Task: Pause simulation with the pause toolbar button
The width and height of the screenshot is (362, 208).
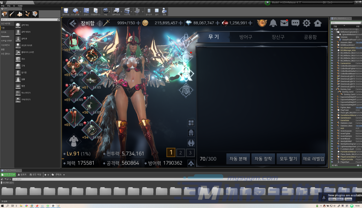Action: [149, 12]
